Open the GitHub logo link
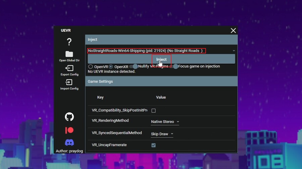This screenshot has width=302, height=169. coord(69,117)
